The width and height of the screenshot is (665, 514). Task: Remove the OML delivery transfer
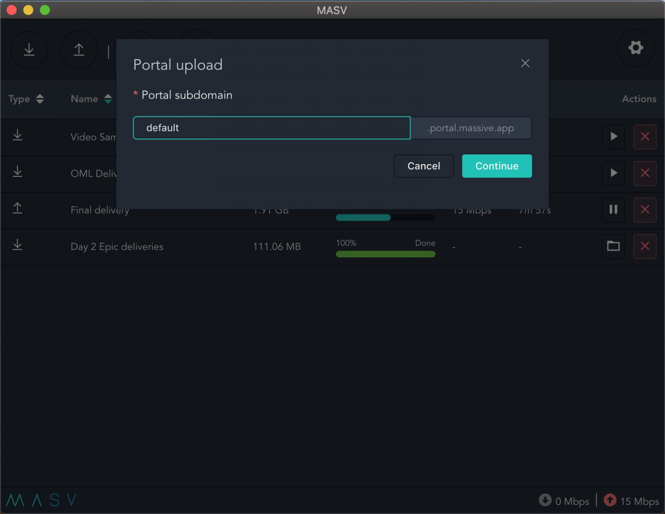(x=645, y=173)
